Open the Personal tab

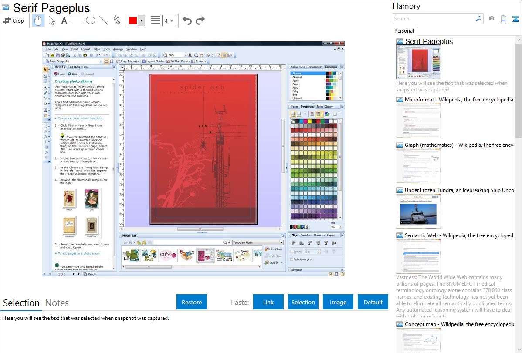coord(404,31)
